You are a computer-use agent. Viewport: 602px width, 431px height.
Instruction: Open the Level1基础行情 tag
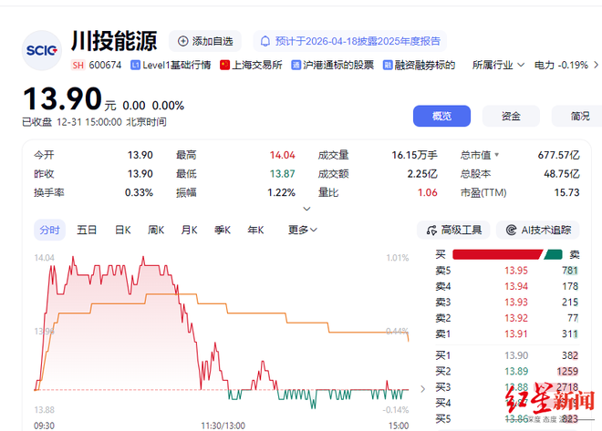(171, 66)
